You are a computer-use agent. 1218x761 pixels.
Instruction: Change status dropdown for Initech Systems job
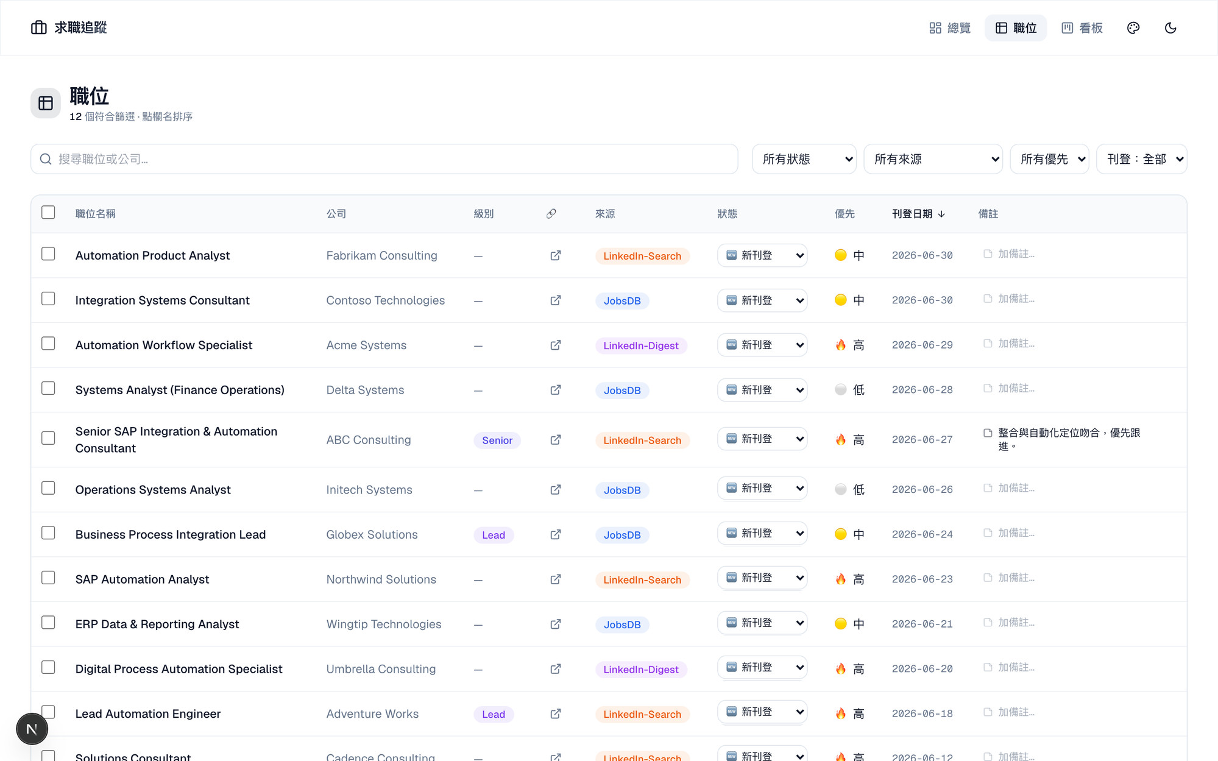coord(762,488)
